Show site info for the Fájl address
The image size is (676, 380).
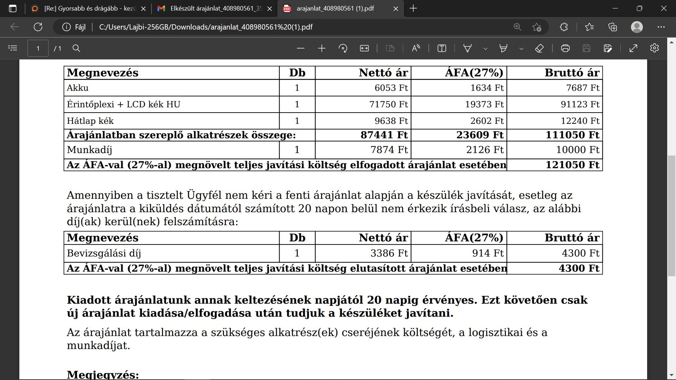point(74,27)
